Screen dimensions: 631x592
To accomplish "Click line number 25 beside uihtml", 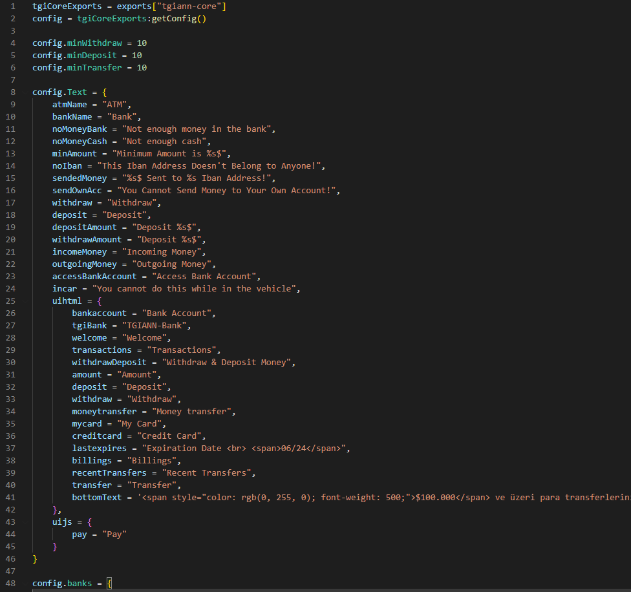I will coord(10,301).
